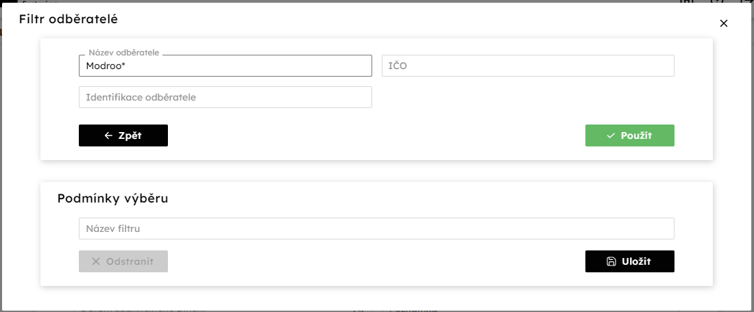Viewport: 754px width, 312px height.
Task: Click the floppy disk icon on Uložit
Action: [x=611, y=261]
